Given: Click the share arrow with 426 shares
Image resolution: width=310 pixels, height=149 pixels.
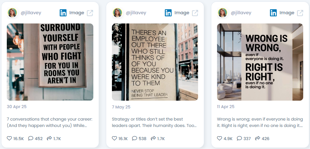Looking at the screenshot, I should pyautogui.click(x=257, y=138).
